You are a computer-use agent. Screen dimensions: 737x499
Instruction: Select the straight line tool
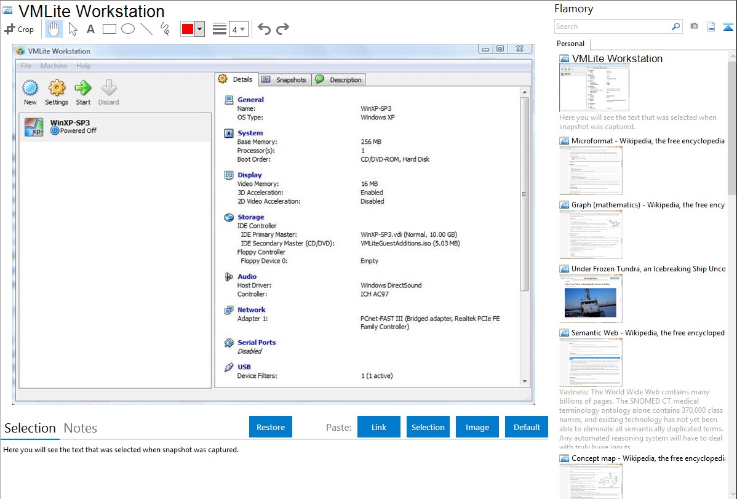[x=146, y=29]
